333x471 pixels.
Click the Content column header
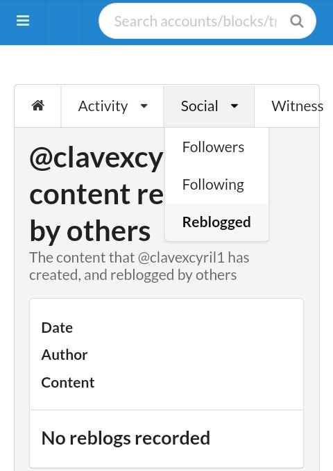point(68,383)
